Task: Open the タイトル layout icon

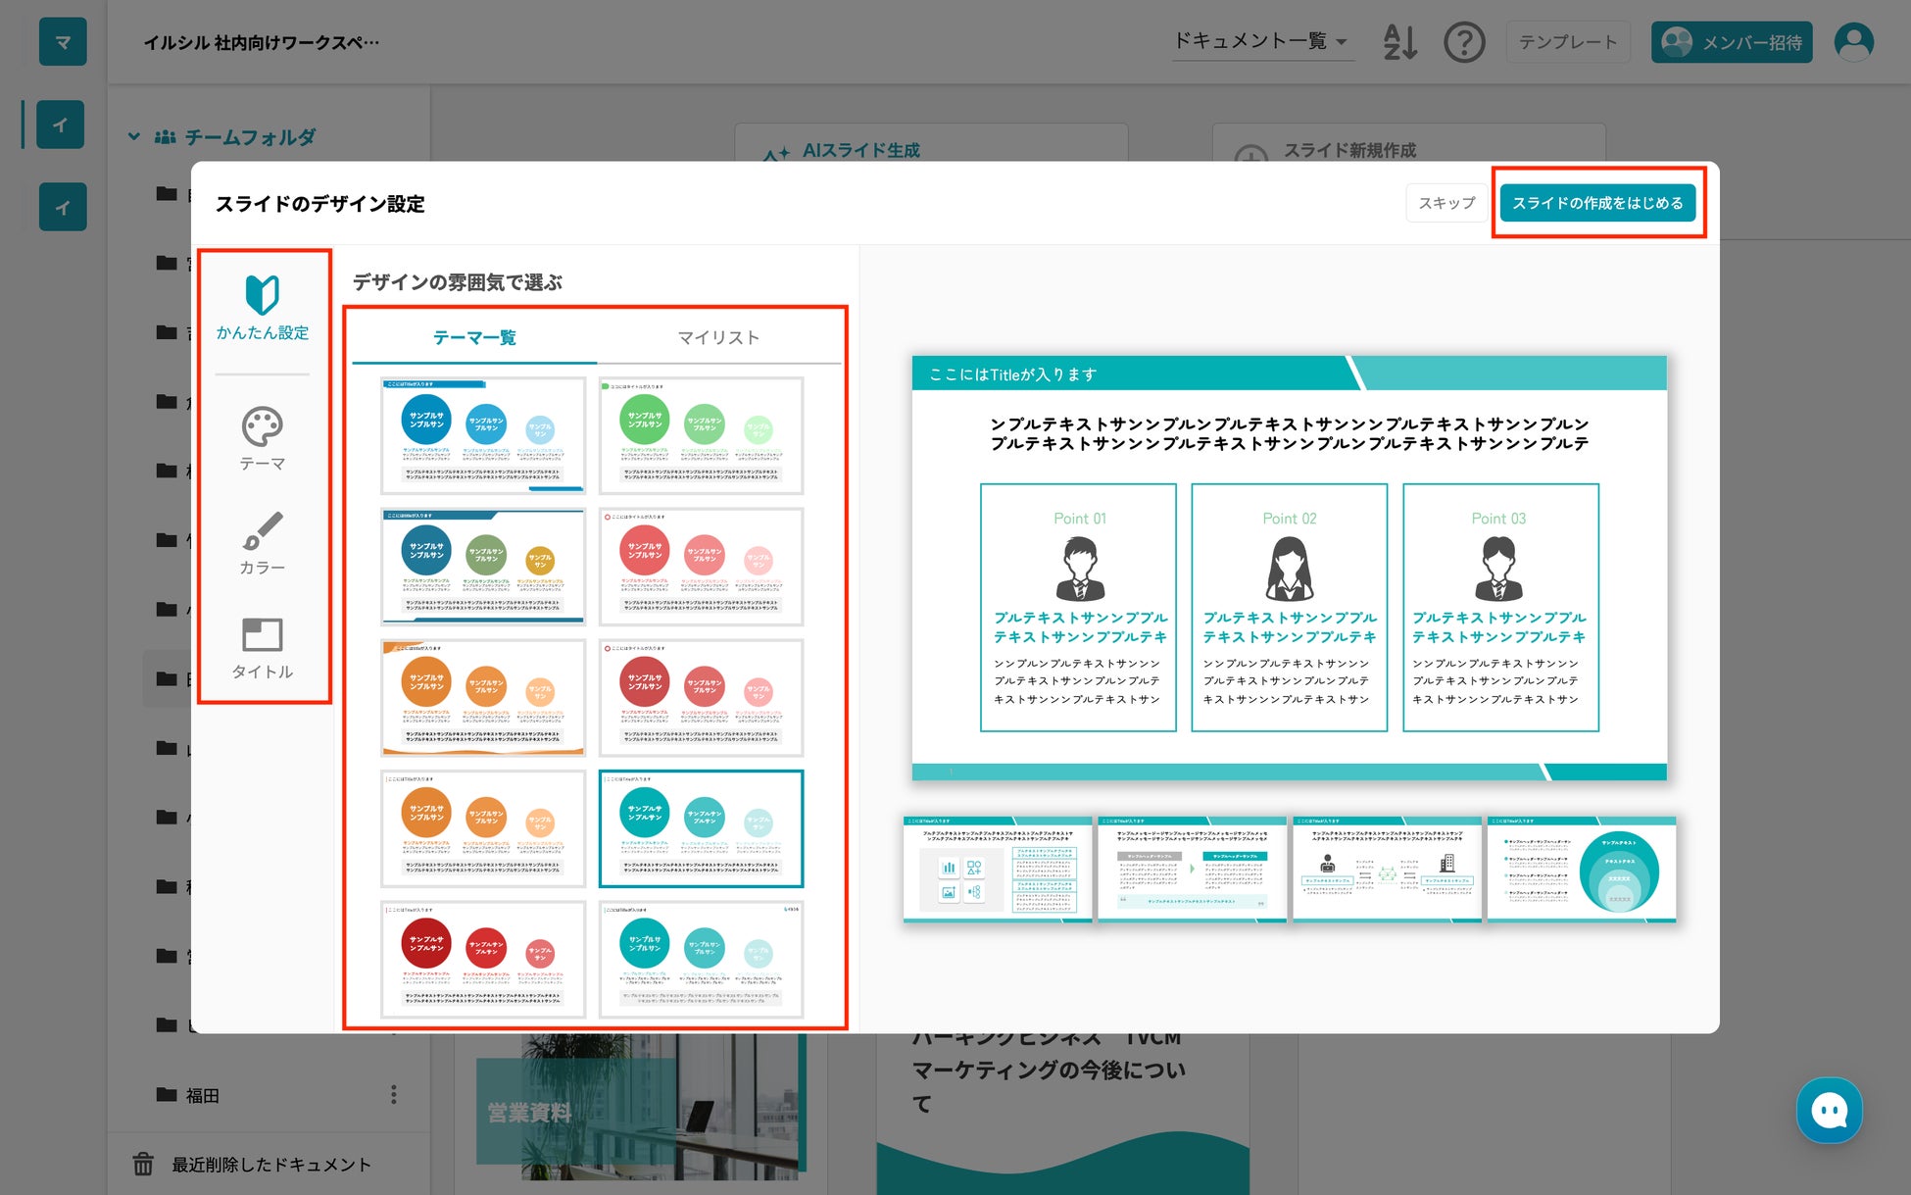Action: [262, 635]
